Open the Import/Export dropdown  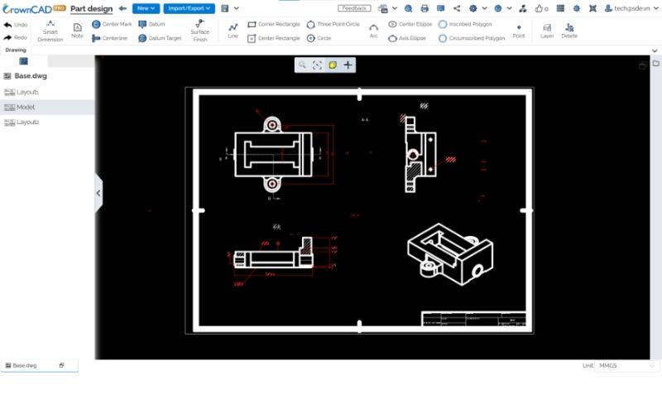click(189, 8)
